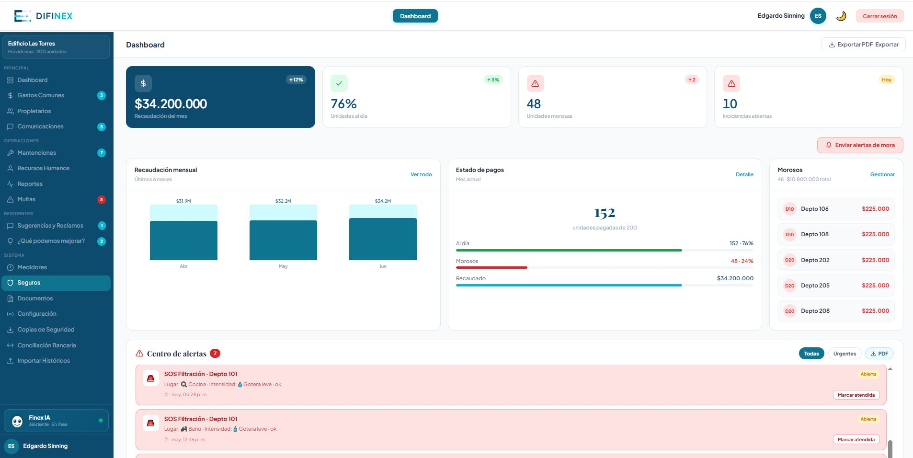Image resolution: width=913 pixels, height=458 pixels.
Task: Click Gestionar link in Morosos
Action: point(882,174)
